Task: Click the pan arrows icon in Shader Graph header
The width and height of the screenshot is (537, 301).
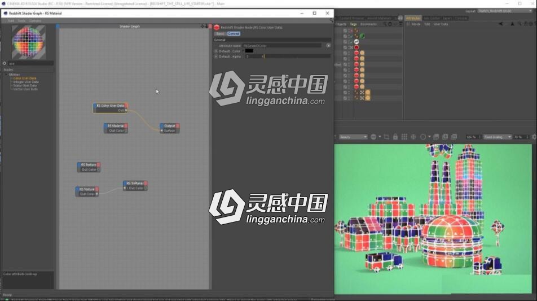Action: click(x=203, y=27)
